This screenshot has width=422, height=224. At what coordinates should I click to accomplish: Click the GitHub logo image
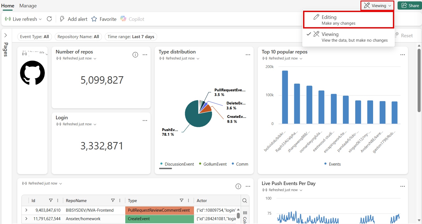(32, 73)
